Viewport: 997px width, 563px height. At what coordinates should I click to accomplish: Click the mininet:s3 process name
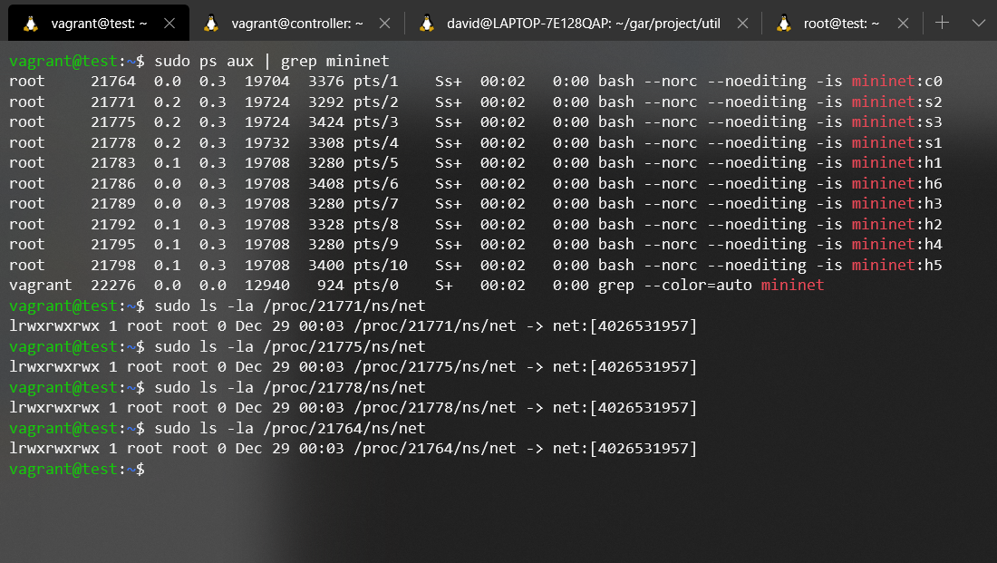(x=897, y=122)
